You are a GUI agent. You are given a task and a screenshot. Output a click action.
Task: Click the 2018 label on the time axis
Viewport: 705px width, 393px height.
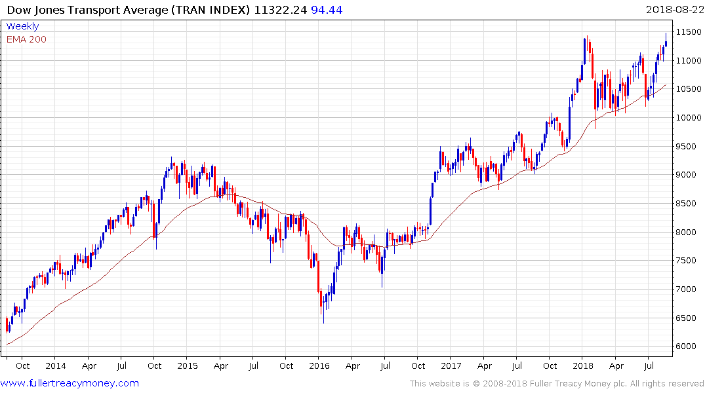click(x=582, y=366)
